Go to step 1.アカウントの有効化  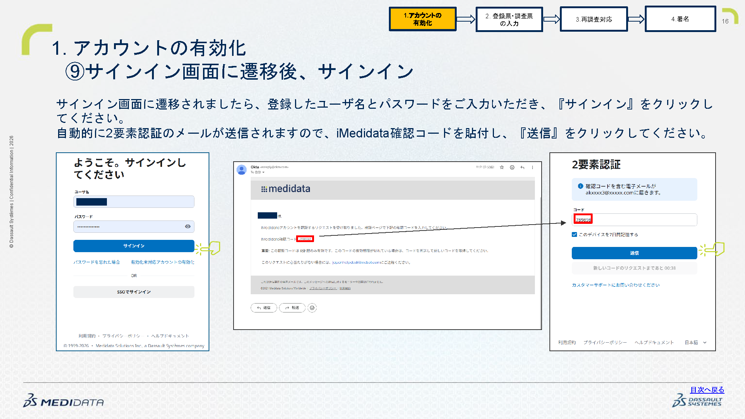[423, 19]
